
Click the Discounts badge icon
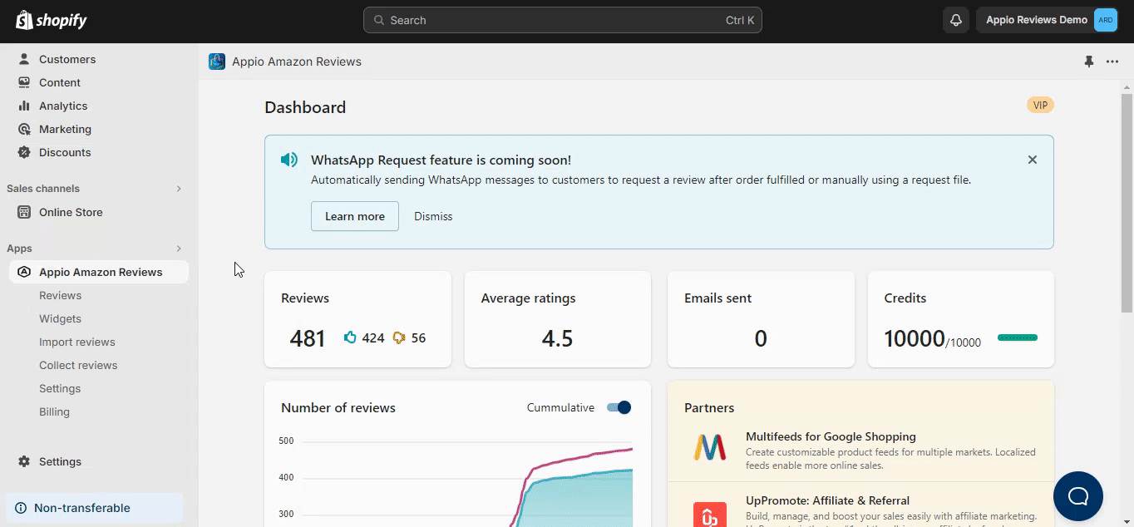pos(24,152)
